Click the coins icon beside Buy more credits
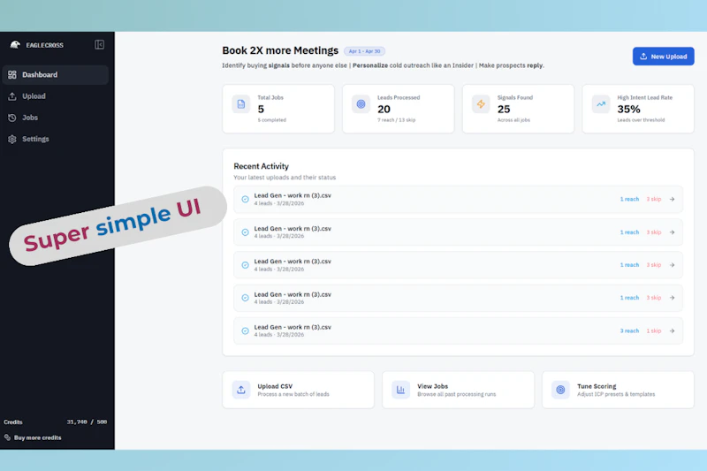 (x=7, y=437)
